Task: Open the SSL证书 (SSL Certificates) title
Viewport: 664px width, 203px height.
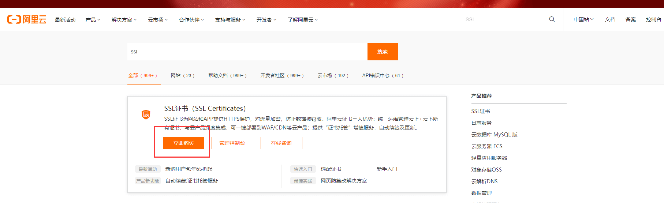Action: click(x=205, y=108)
